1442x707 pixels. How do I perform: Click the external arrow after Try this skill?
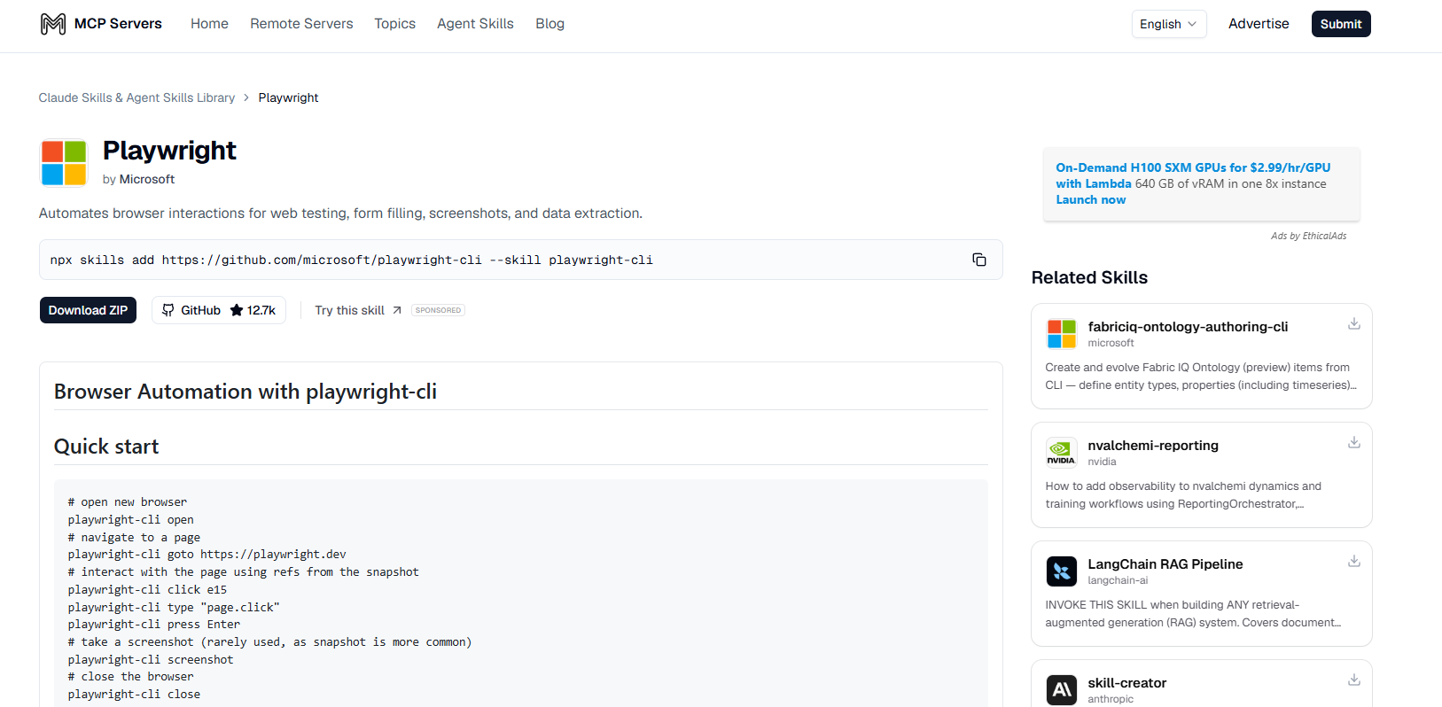pos(397,310)
